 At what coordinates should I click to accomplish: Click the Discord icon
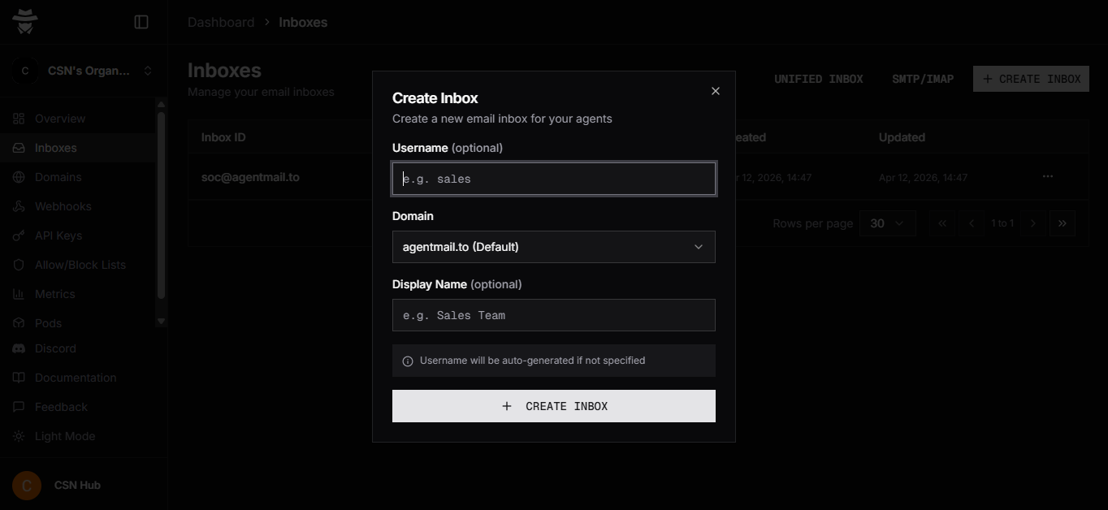[19, 348]
